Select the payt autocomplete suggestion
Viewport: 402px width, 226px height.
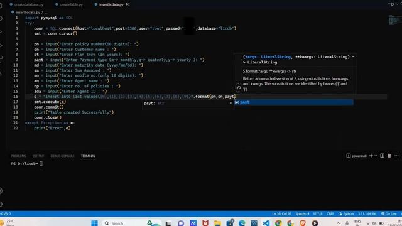(293, 102)
